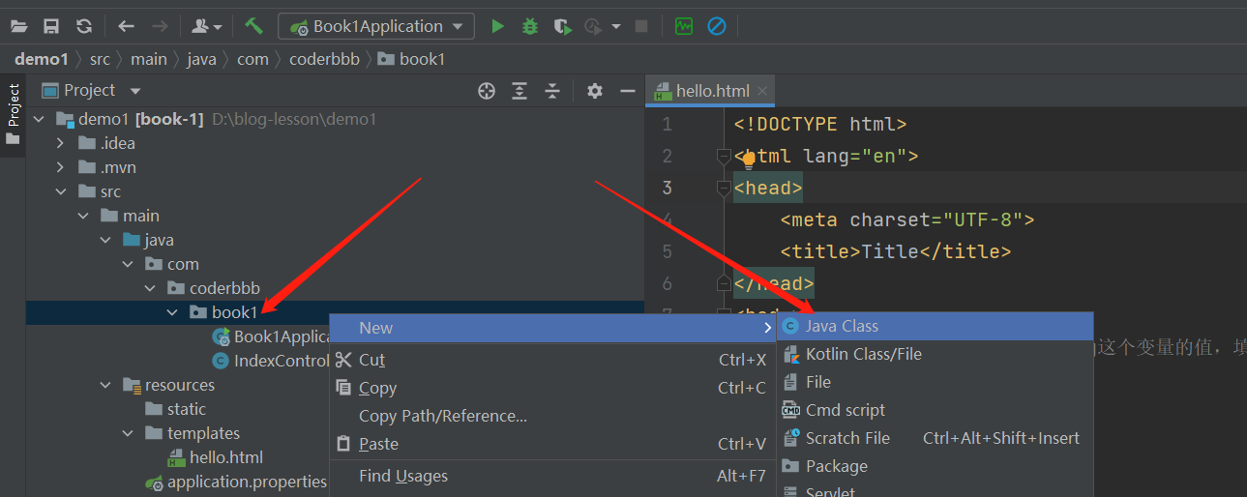1247x497 pixels.
Task: Close the hello.html editor tab
Action: 762,91
